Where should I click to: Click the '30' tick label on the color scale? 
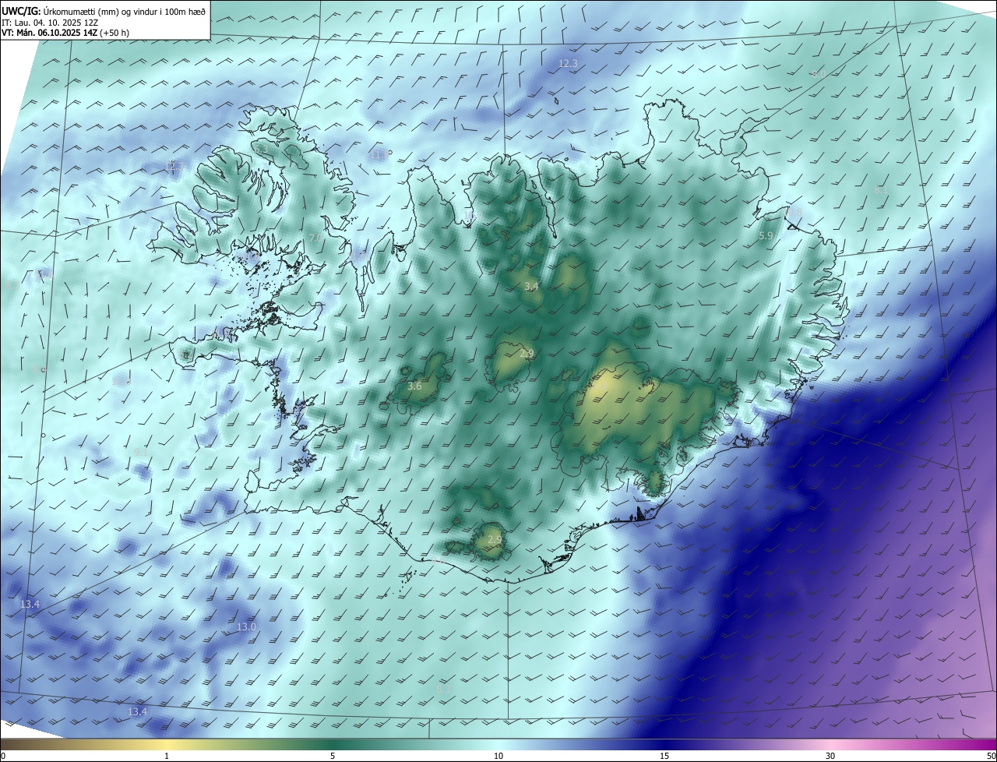pyautogui.click(x=830, y=756)
